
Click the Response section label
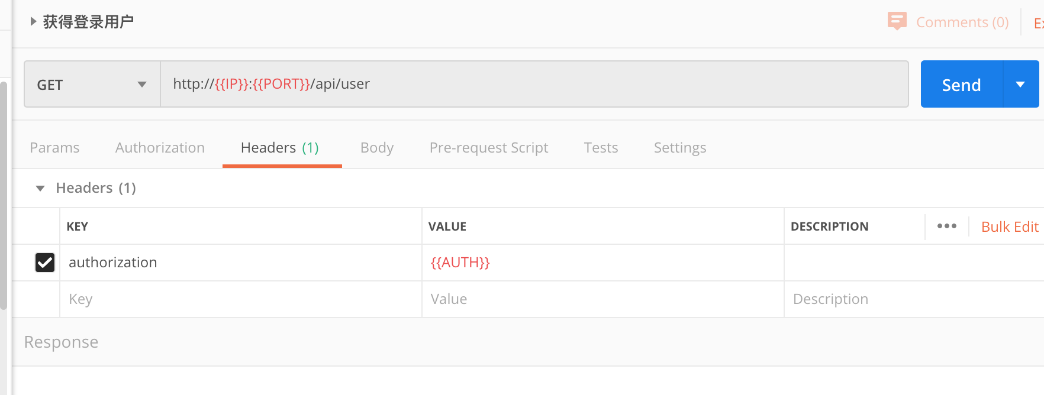point(61,342)
